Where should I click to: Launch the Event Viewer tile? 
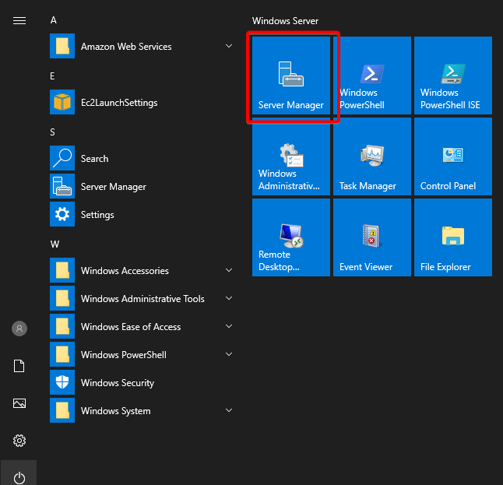point(372,237)
